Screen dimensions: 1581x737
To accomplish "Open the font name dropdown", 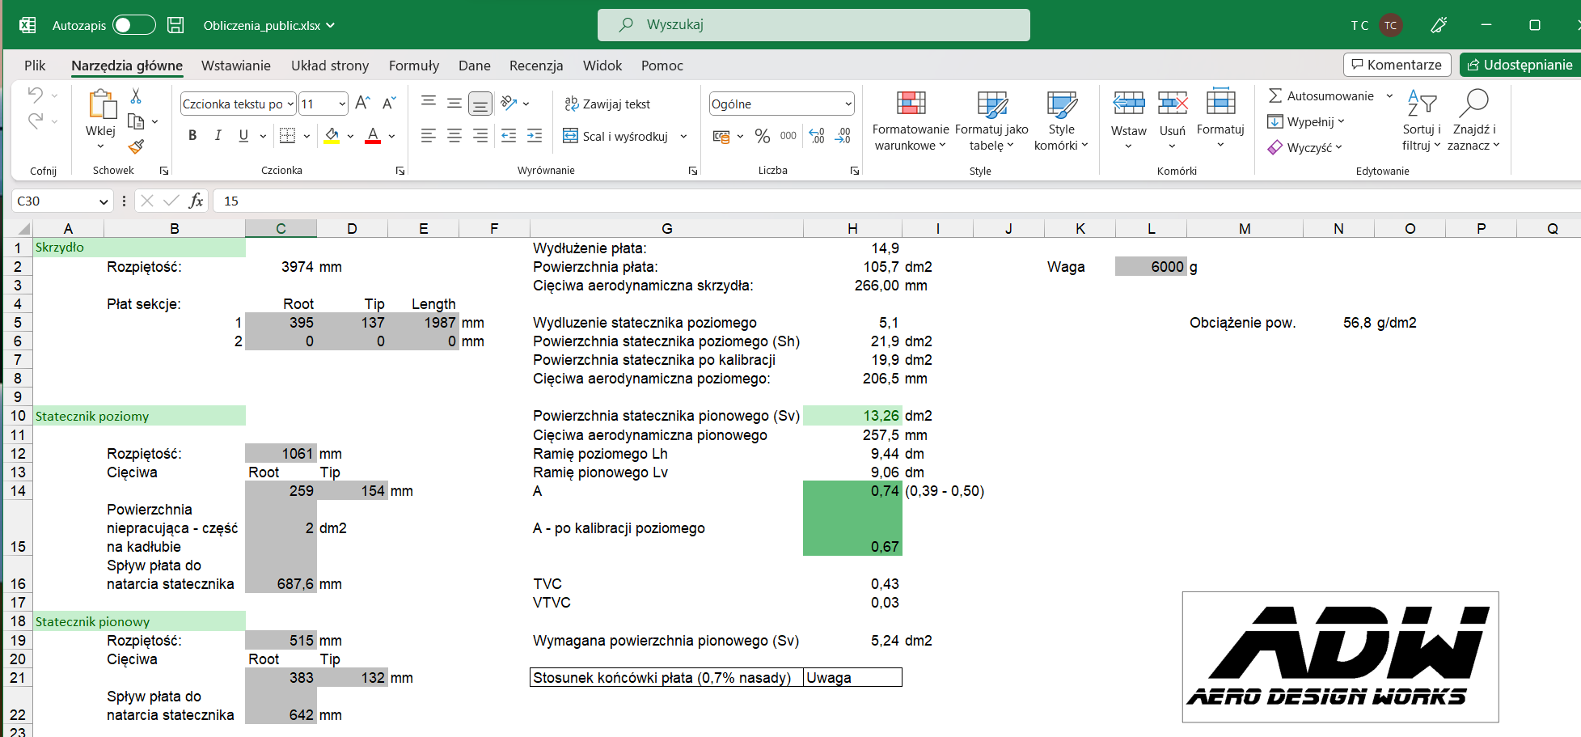I will (290, 104).
